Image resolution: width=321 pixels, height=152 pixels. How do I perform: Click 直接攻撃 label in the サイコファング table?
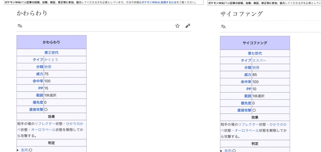244,110
